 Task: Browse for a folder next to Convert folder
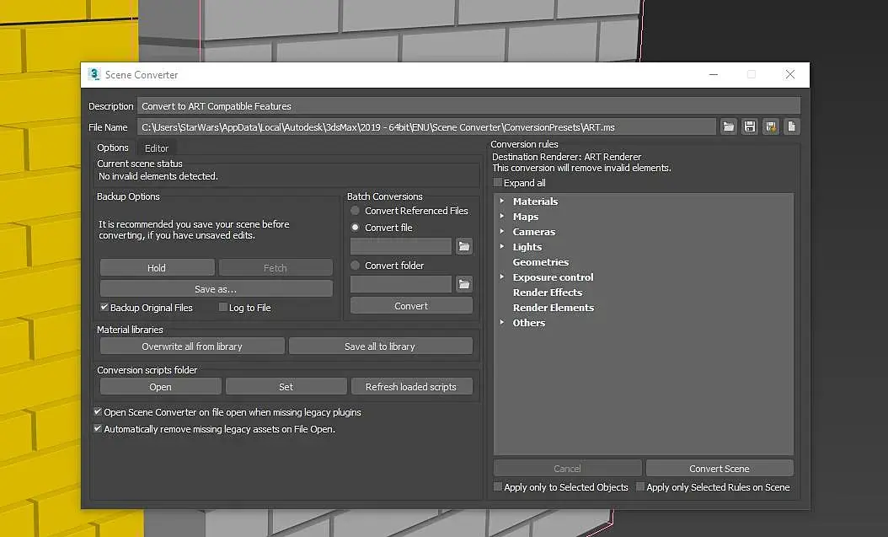pos(464,284)
